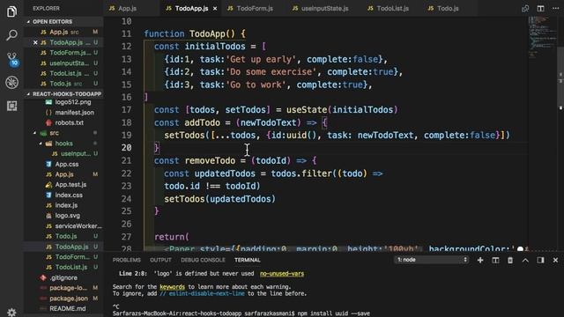Open the Manage gear icon
Screen dimensions: 564x317
pos(11,312)
